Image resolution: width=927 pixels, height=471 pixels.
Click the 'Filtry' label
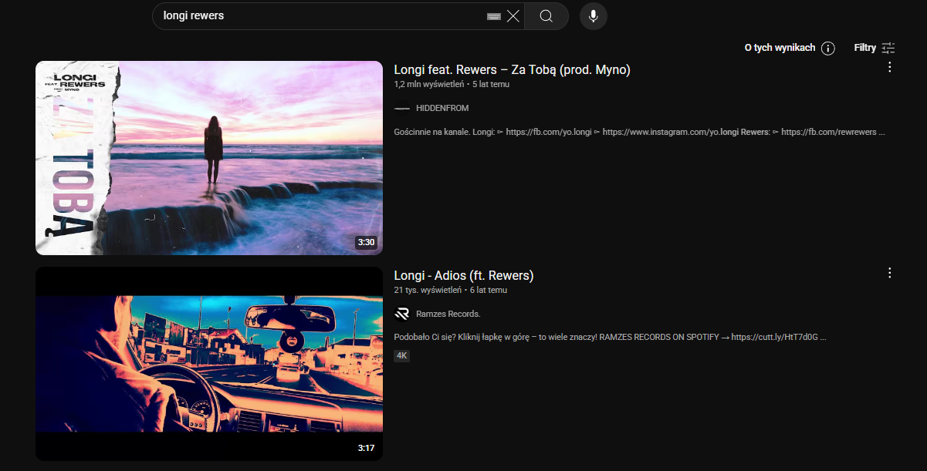coord(865,48)
